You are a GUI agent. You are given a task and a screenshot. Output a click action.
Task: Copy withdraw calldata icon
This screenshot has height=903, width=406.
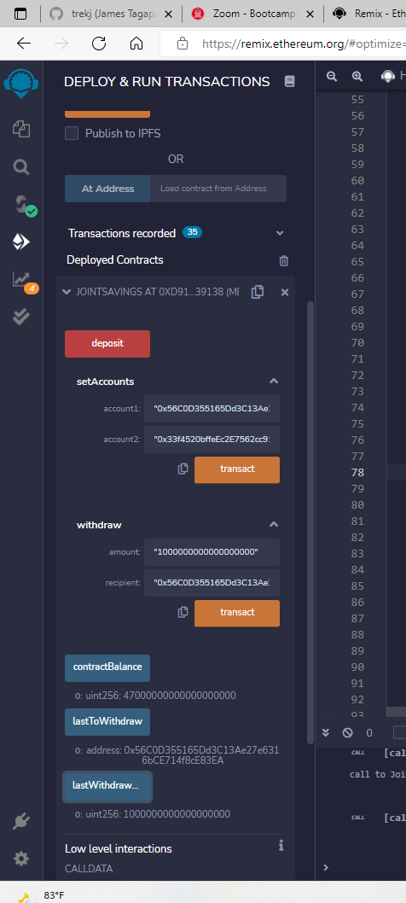(x=183, y=612)
